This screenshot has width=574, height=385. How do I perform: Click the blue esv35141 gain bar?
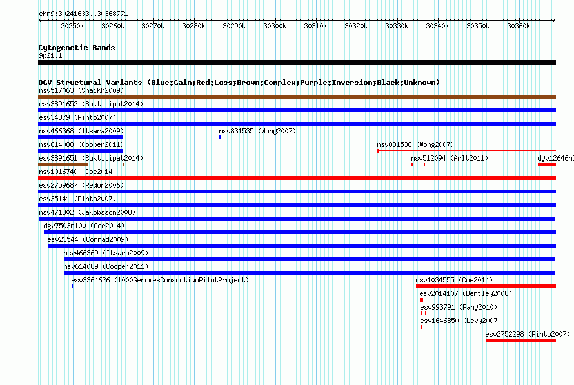point(297,205)
